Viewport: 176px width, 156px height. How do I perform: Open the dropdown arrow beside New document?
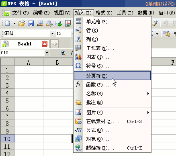[14, 24]
